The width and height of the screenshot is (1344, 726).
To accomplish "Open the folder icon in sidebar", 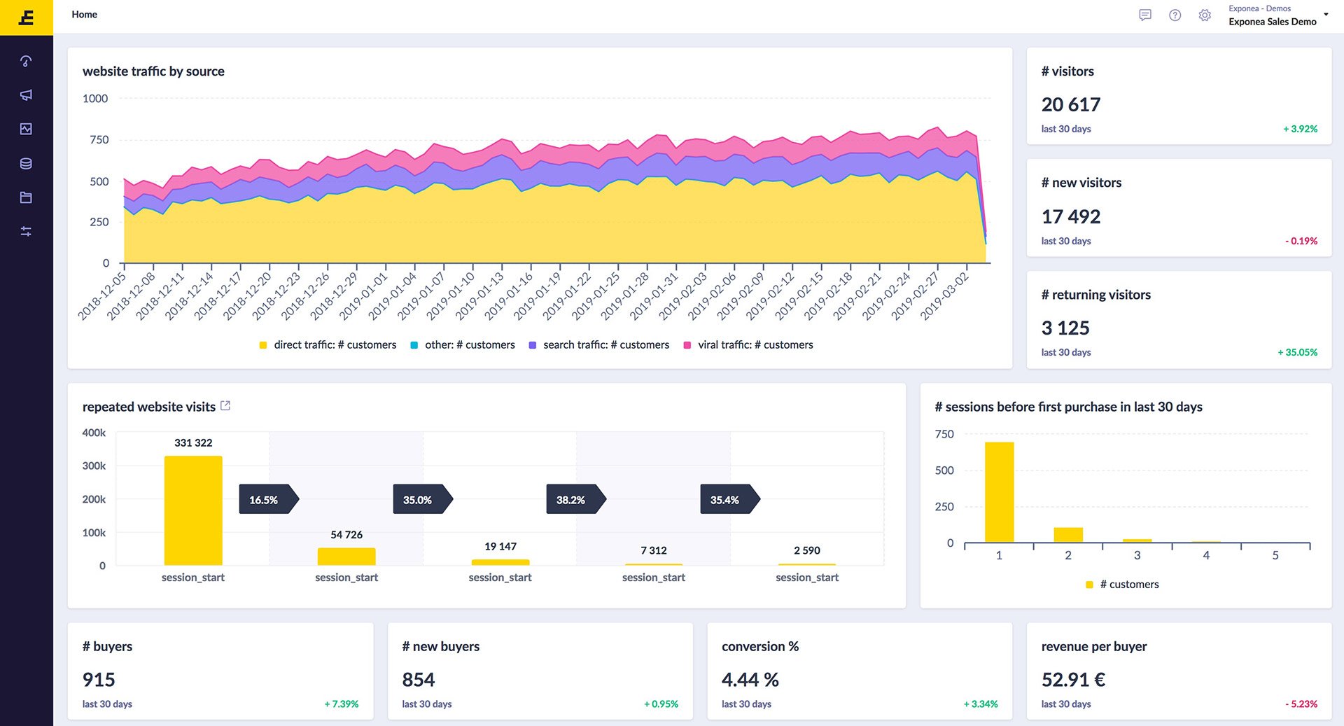I will (26, 197).
